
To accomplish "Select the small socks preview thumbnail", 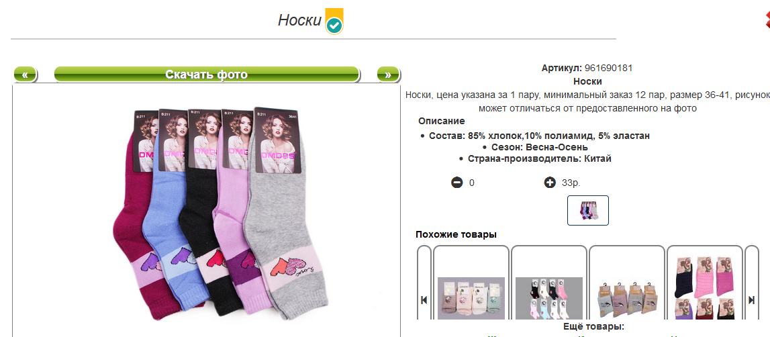I will [x=588, y=210].
